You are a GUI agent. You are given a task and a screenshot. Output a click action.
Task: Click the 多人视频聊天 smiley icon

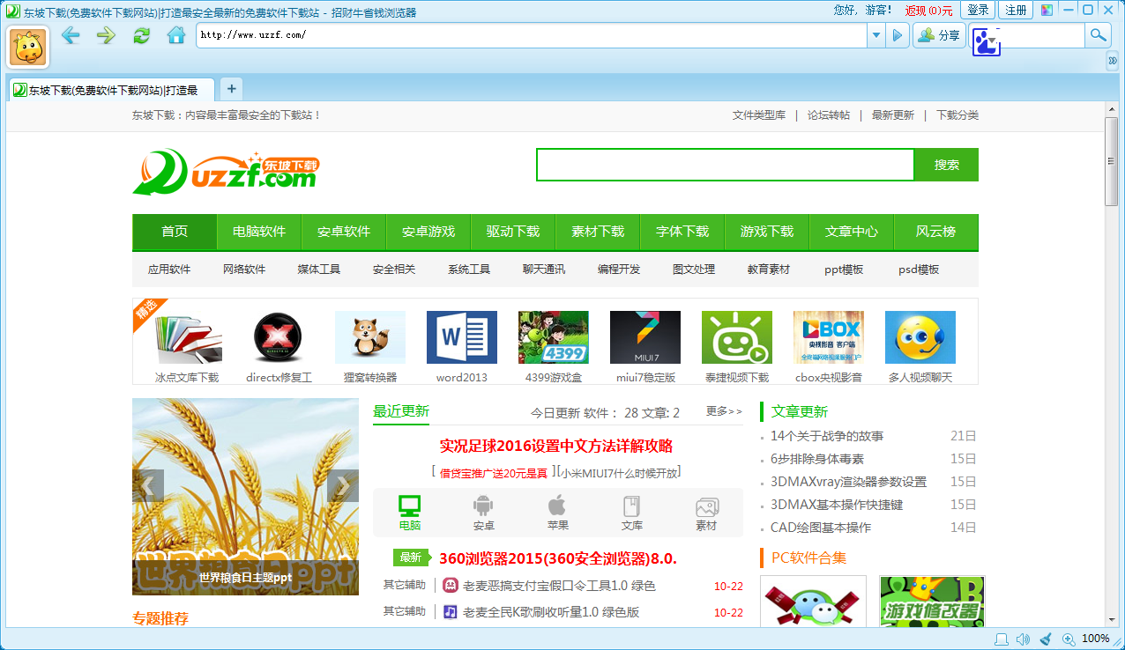coord(920,337)
